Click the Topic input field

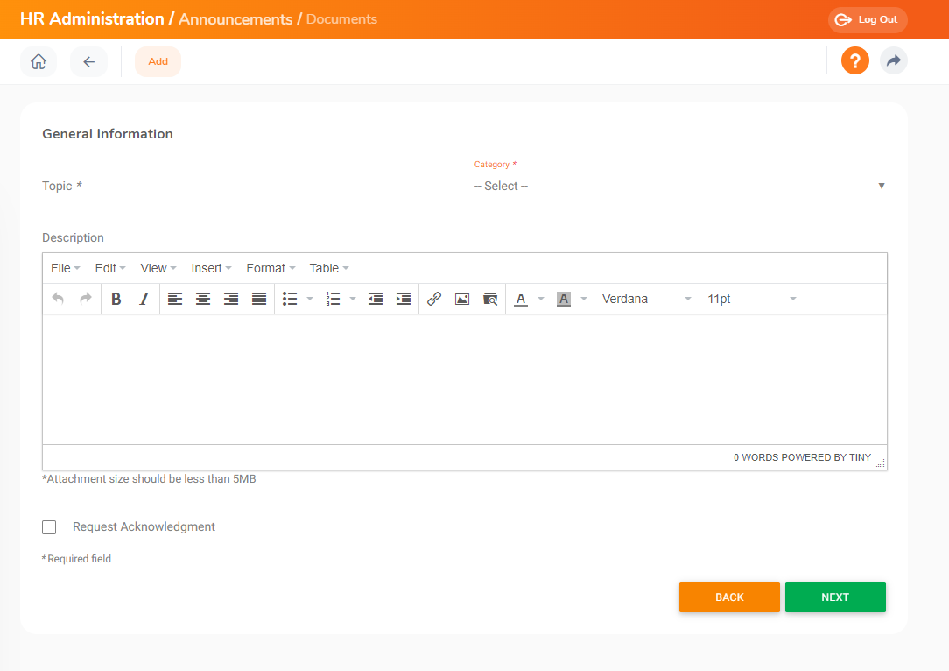[248, 187]
